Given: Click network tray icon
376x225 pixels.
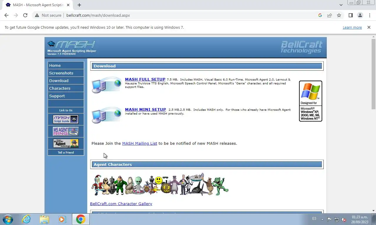Looking at the screenshot, I should 337,219.
